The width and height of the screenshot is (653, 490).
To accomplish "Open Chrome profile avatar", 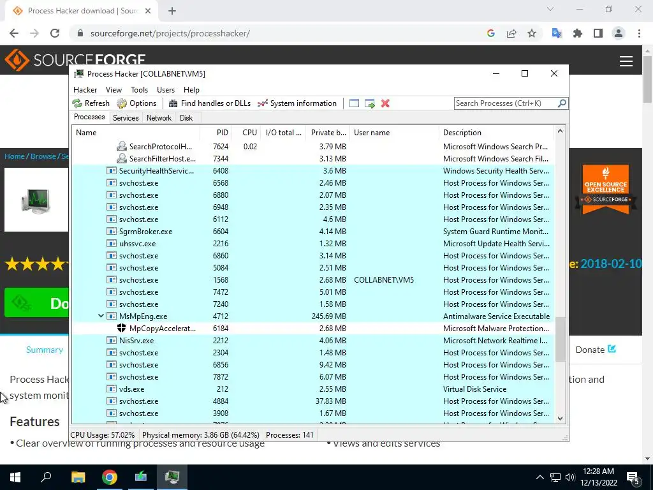I will click(x=619, y=33).
